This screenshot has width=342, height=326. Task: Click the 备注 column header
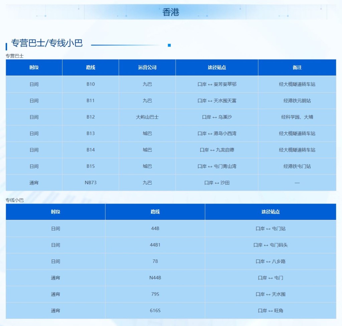point(297,68)
